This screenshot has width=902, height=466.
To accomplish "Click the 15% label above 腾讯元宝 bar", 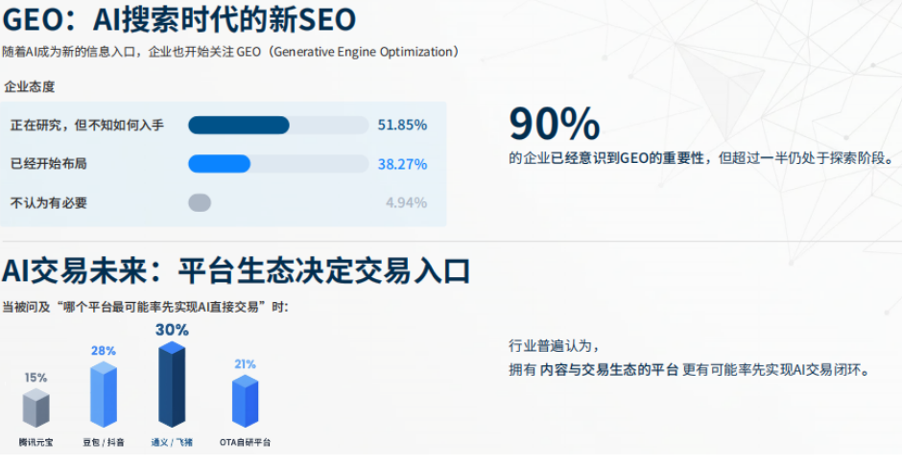I will (36, 377).
